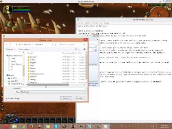Collapse the dialog with Ocultar carpetas

[x=13, y=99]
